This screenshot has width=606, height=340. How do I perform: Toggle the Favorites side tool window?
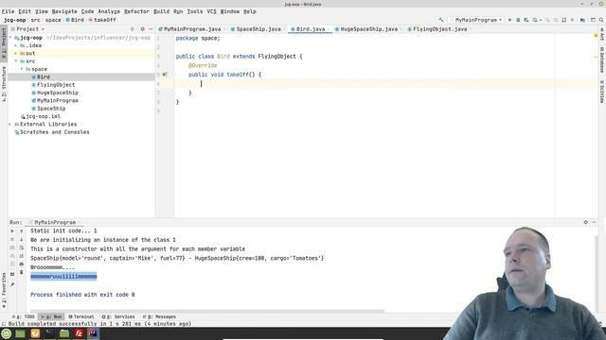point(4,290)
